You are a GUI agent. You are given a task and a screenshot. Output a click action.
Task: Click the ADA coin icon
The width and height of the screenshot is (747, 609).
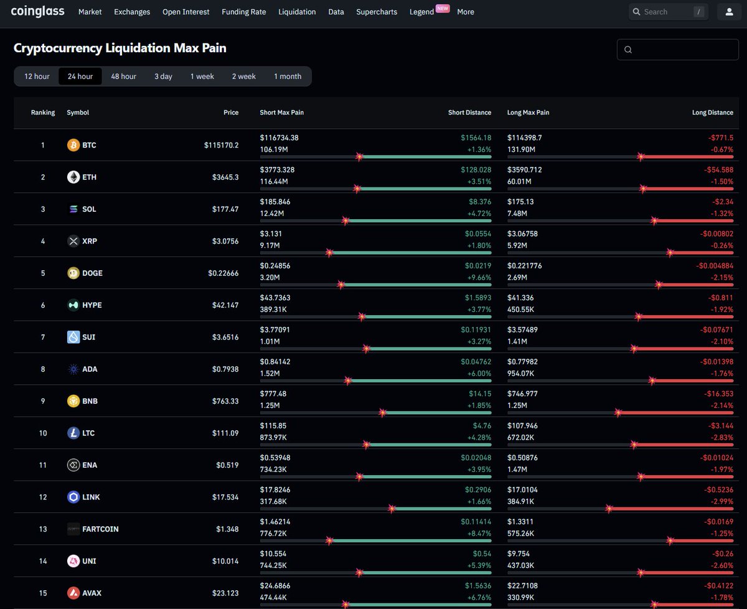pos(73,369)
